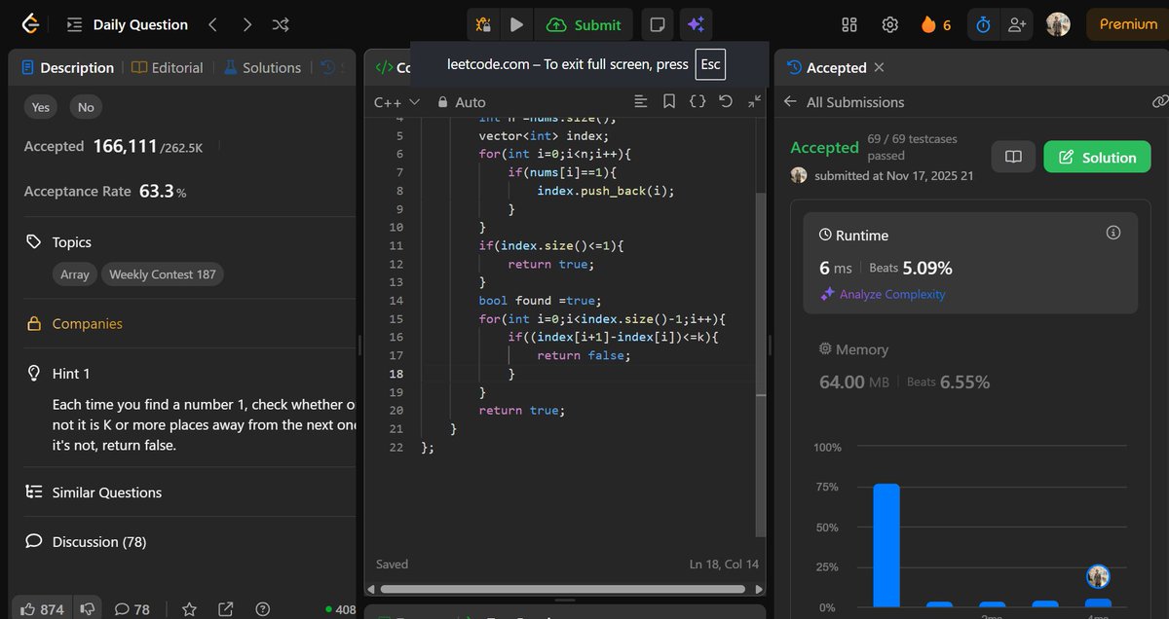This screenshot has height=619, width=1169.
Task: Pick a random question with shuffle icon
Action: tap(281, 24)
